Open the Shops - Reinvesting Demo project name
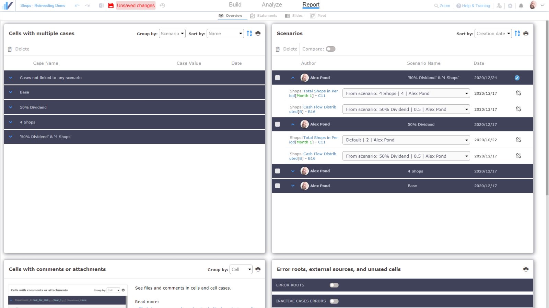The image size is (549, 308). (43, 6)
